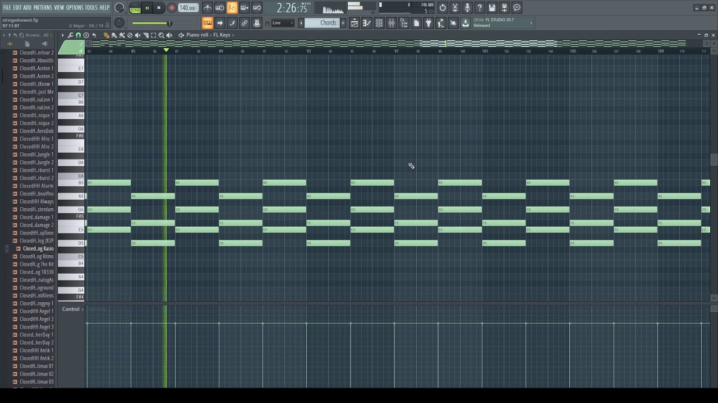The image size is (718, 403).
Task: Open audio editor scissors icon
Action: click(455, 8)
